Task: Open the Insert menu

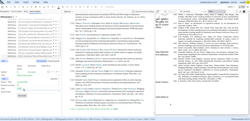Action: click(x=26, y=2)
